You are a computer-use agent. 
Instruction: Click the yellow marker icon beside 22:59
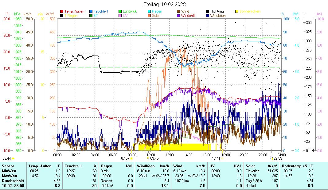point(272,158)
